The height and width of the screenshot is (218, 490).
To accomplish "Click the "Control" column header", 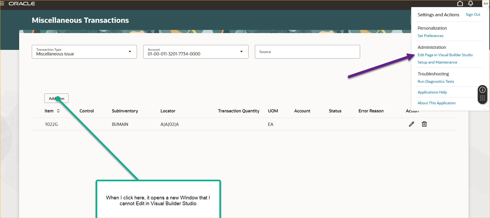I will tap(87, 111).
